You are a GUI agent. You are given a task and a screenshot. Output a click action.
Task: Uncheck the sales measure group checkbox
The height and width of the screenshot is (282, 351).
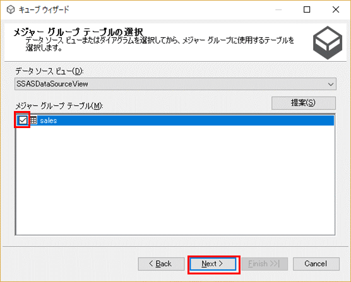tap(23, 120)
